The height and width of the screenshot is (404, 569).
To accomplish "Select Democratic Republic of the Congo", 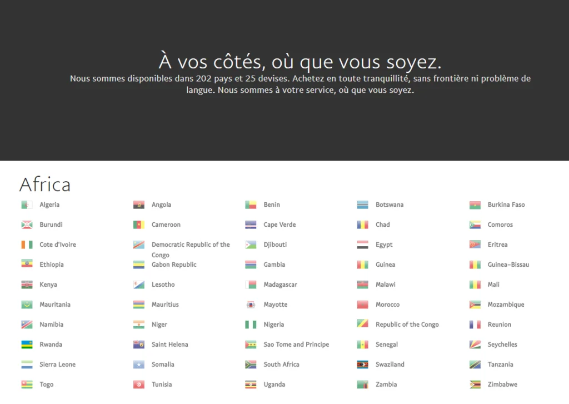I will click(191, 245).
